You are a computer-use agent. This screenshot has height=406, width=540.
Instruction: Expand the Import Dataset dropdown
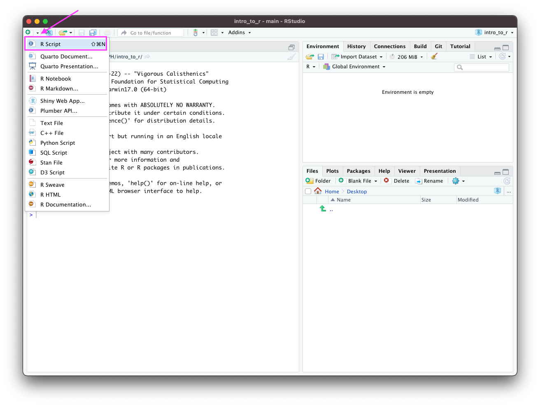coord(358,57)
